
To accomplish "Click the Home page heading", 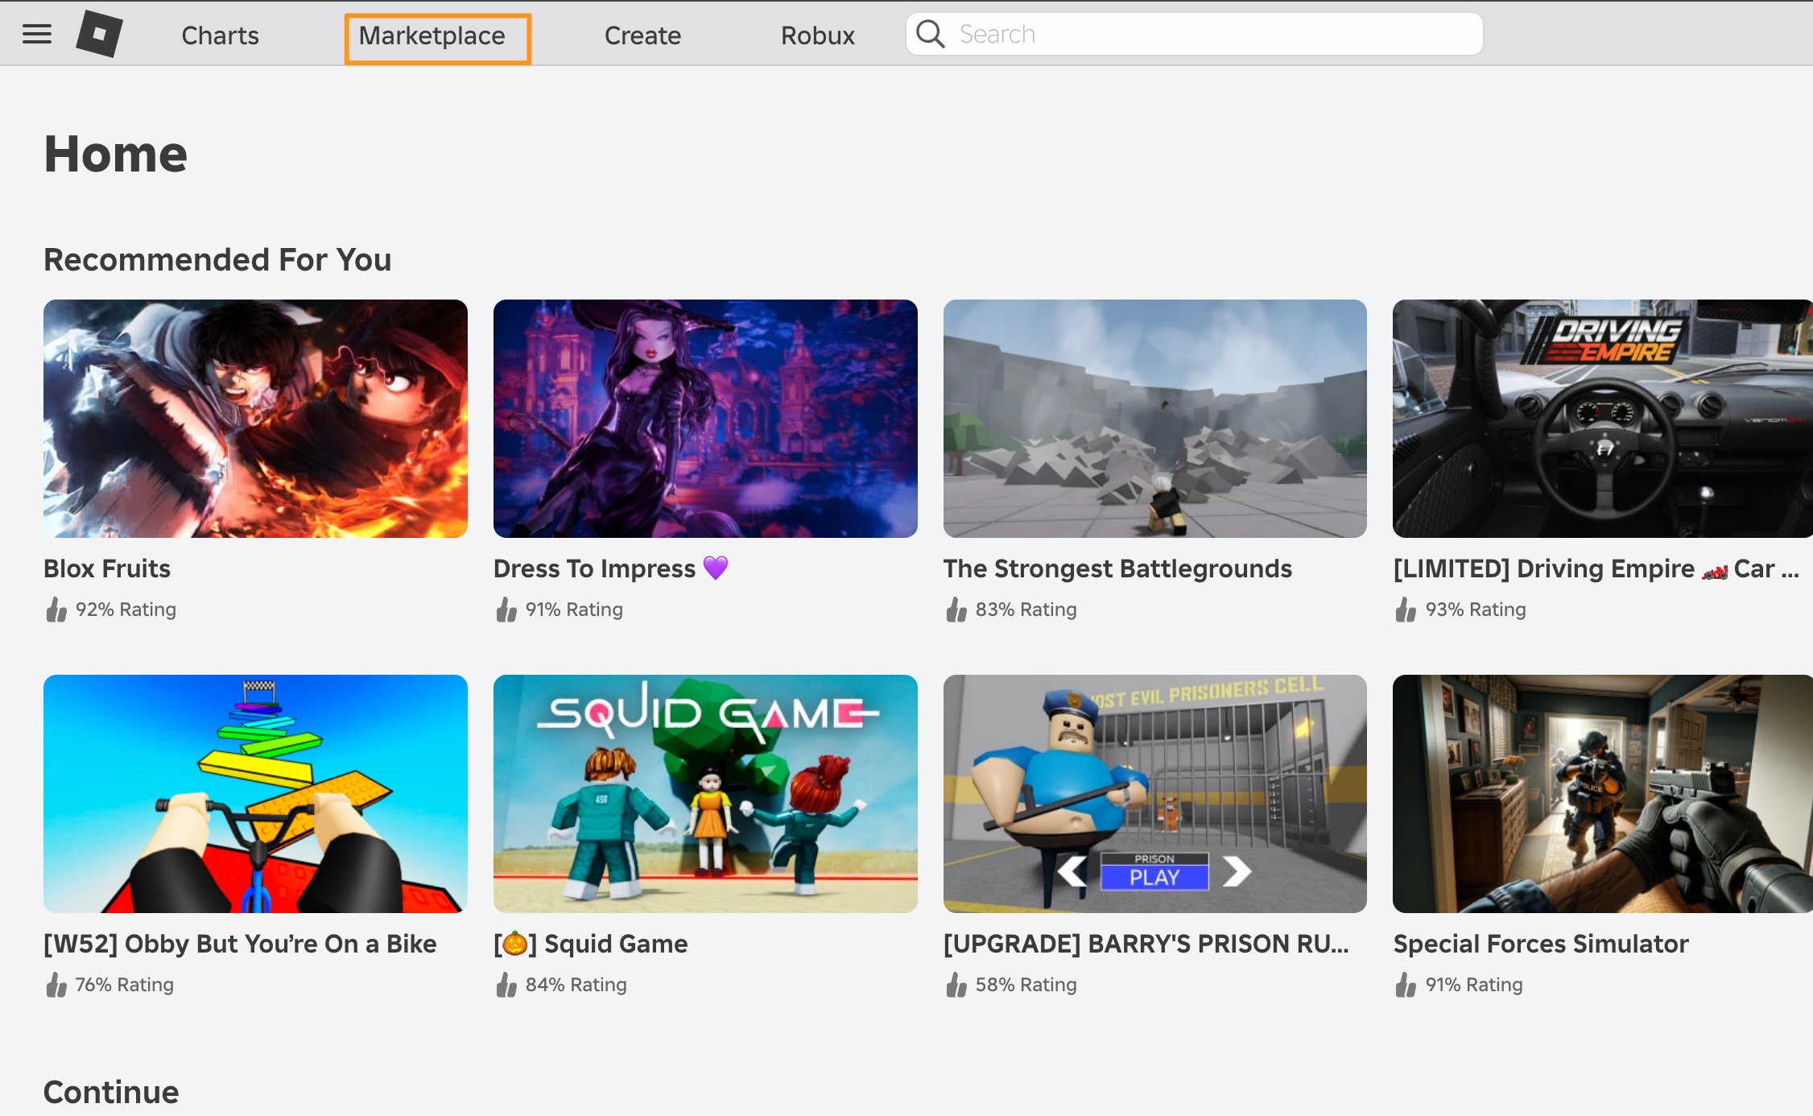I will pos(116,154).
